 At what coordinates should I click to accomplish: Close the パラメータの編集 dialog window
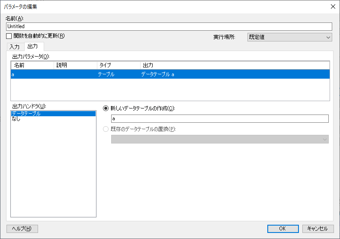click(333, 7)
